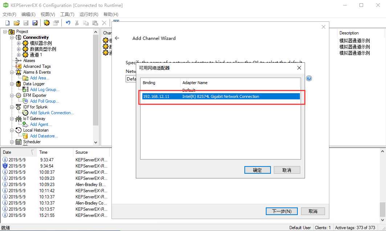
Task: Collapse the Connectivity tree node
Action: pos(12,38)
